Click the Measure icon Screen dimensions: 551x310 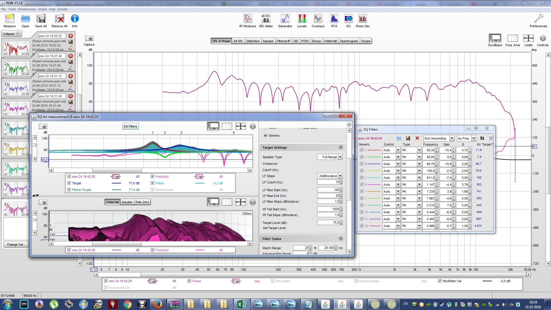(9, 19)
